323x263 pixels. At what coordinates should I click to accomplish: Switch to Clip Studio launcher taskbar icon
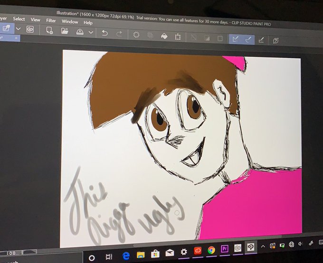click(x=237, y=248)
